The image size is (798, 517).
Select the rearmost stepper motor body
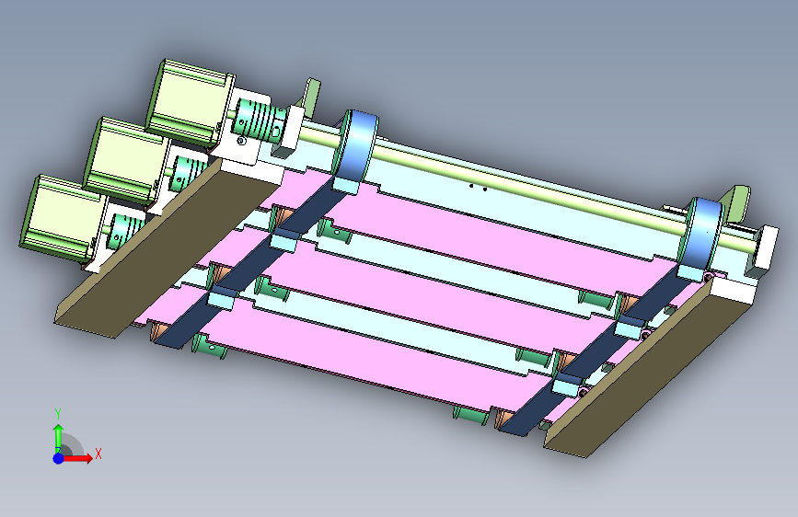click(191, 103)
